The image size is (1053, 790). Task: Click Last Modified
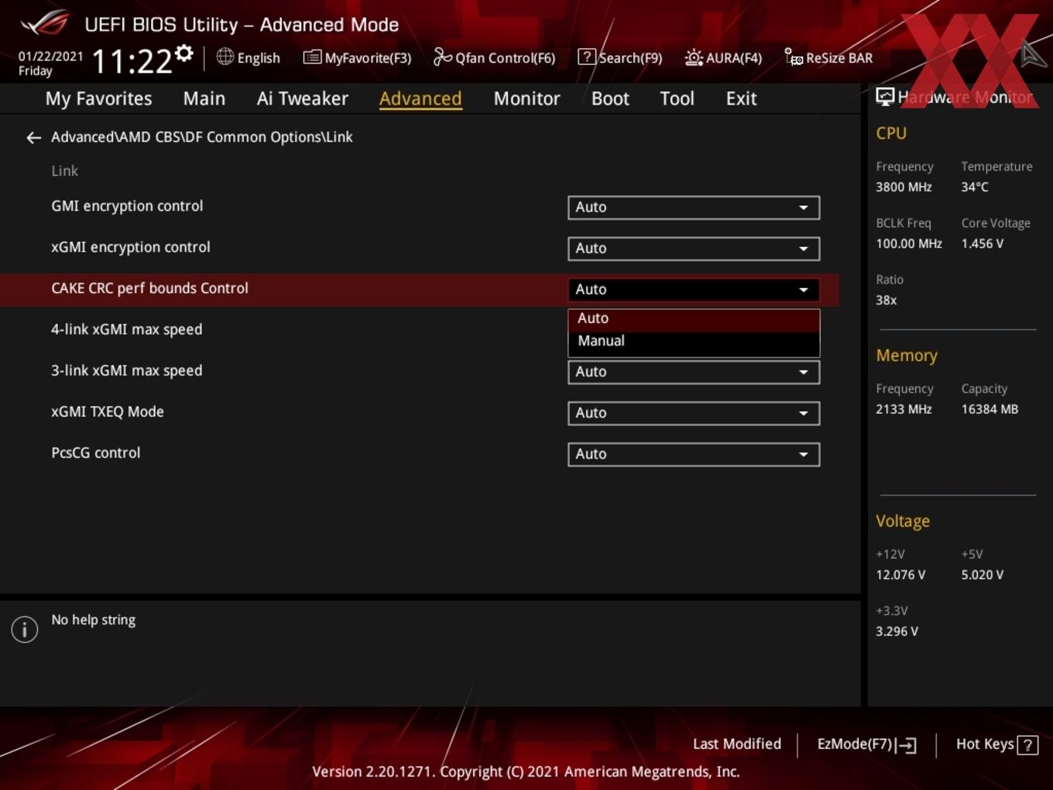point(737,744)
